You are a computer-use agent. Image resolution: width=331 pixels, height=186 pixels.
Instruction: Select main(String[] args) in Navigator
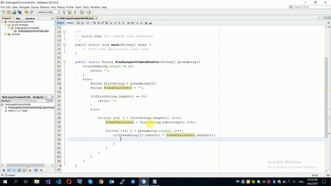[x=18, y=111]
